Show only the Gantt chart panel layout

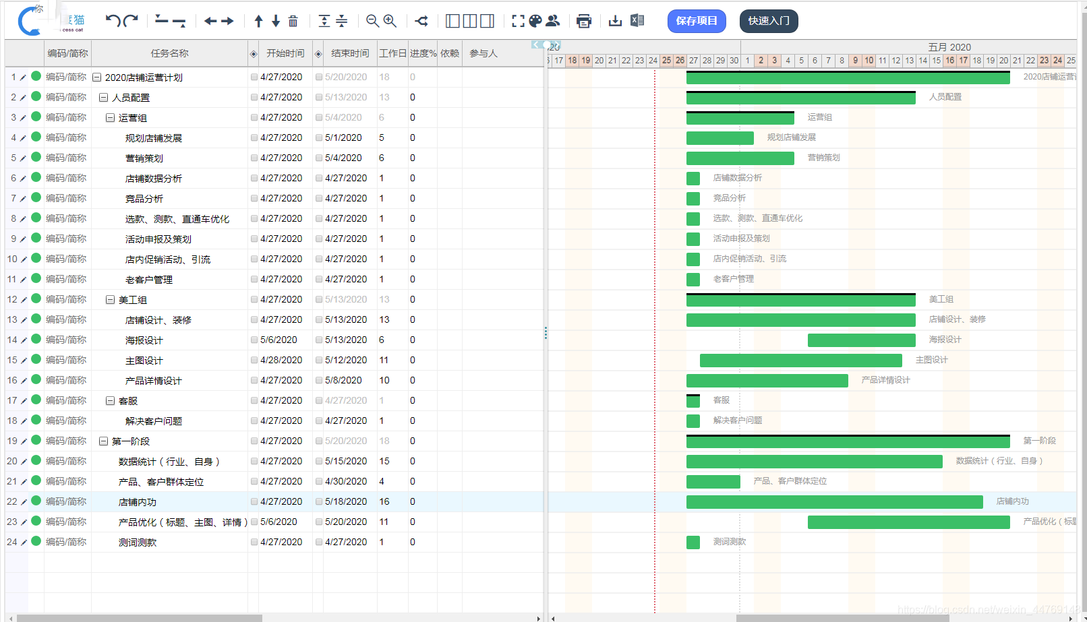pos(488,21)
